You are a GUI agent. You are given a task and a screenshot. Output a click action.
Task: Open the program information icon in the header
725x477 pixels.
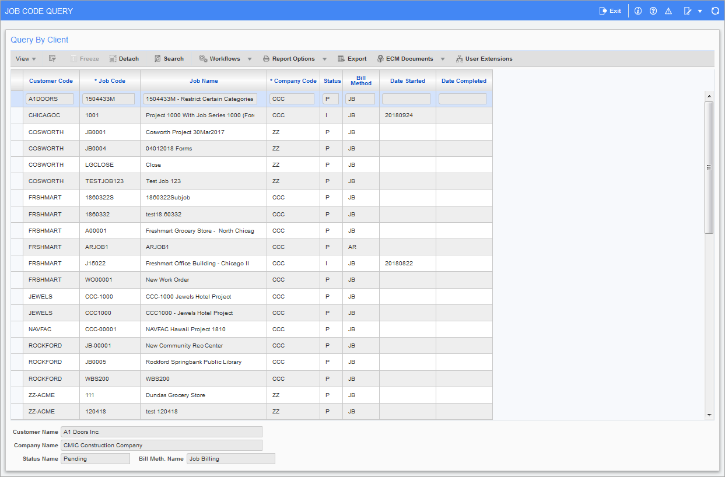click(x=638, y=10)
